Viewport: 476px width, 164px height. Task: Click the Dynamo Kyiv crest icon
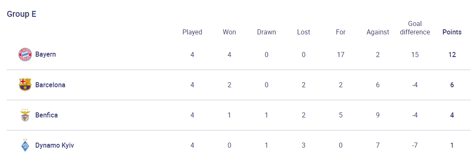point(25,145)
